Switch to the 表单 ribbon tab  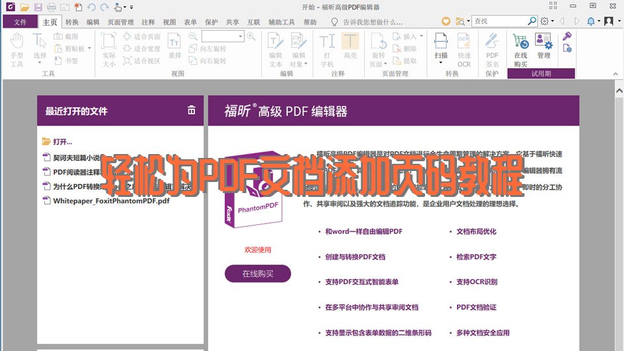tap(190, 22)
